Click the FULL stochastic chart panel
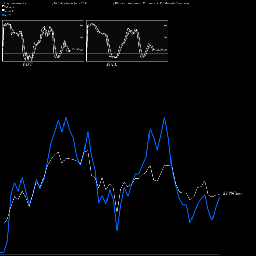The width and height of the screenshot is (256, 256). tap(127, 41)
